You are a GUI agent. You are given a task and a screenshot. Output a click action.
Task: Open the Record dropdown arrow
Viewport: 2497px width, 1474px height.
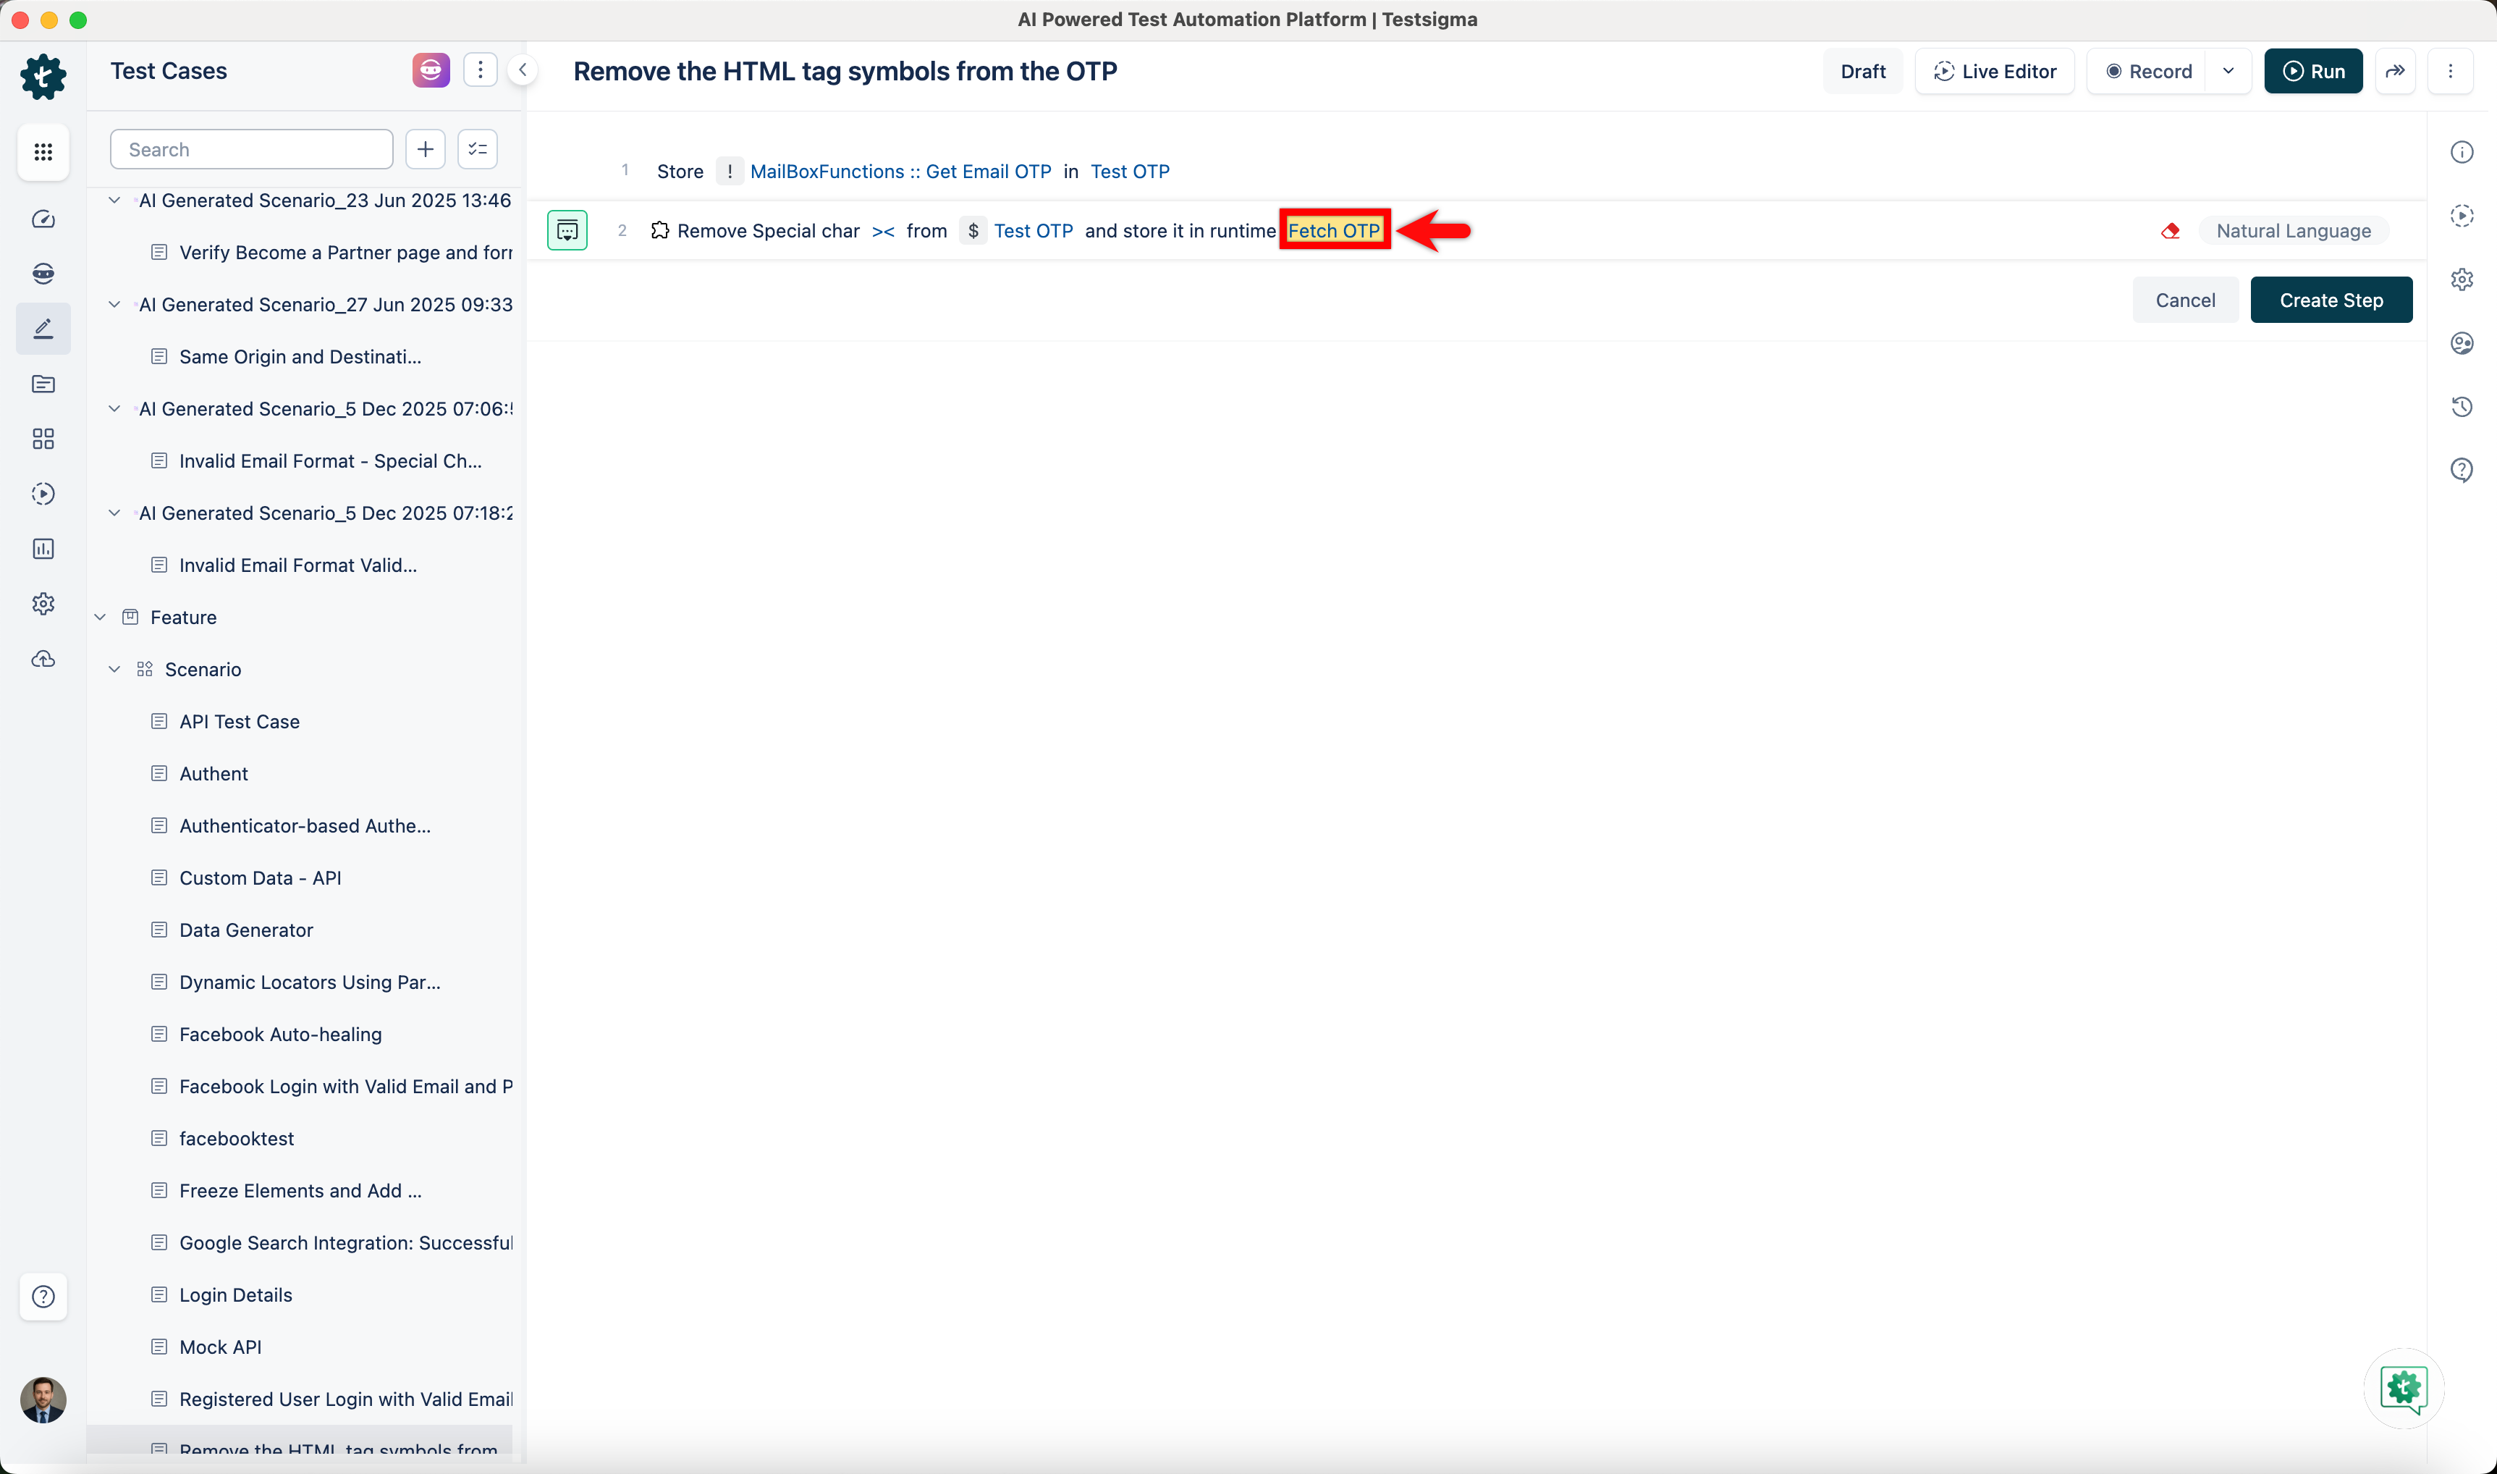click(x=2228, y=70)
